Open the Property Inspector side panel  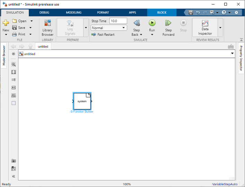click(x=241, y=58)
